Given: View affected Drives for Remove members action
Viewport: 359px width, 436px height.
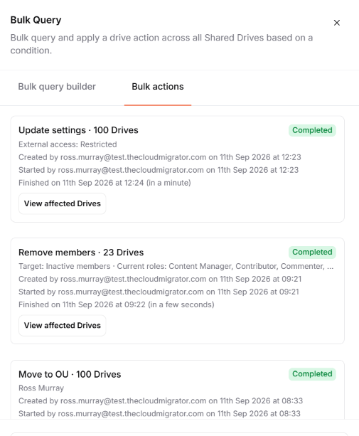Looking at the screenshot, I should click(63, 325).
